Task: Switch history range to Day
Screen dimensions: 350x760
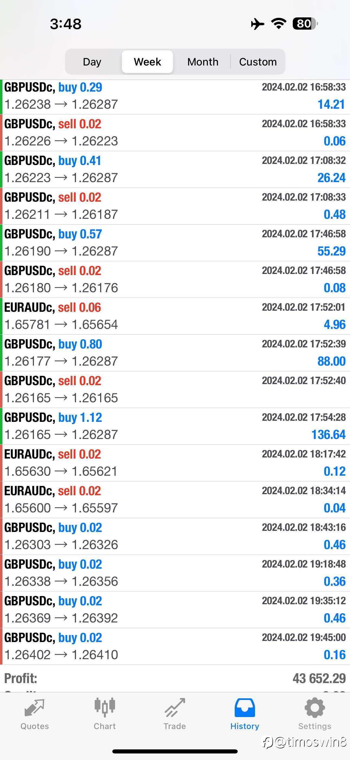Action: 92,62
